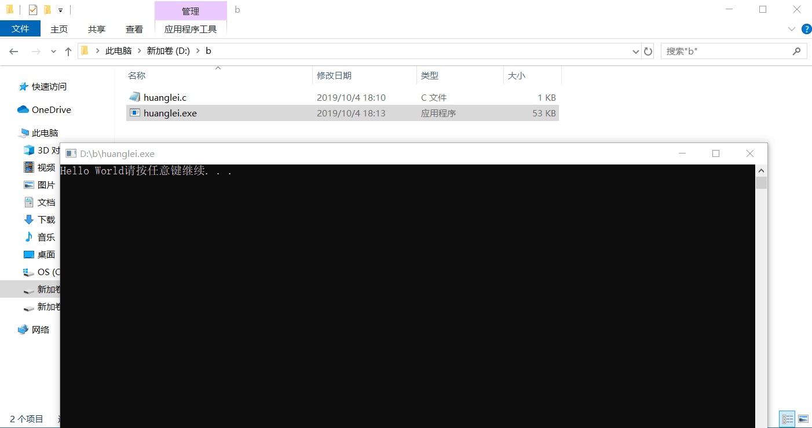Click the console window scrollbar thumb
The height and width of the screenshot is (428, 812).
point(761,183)
